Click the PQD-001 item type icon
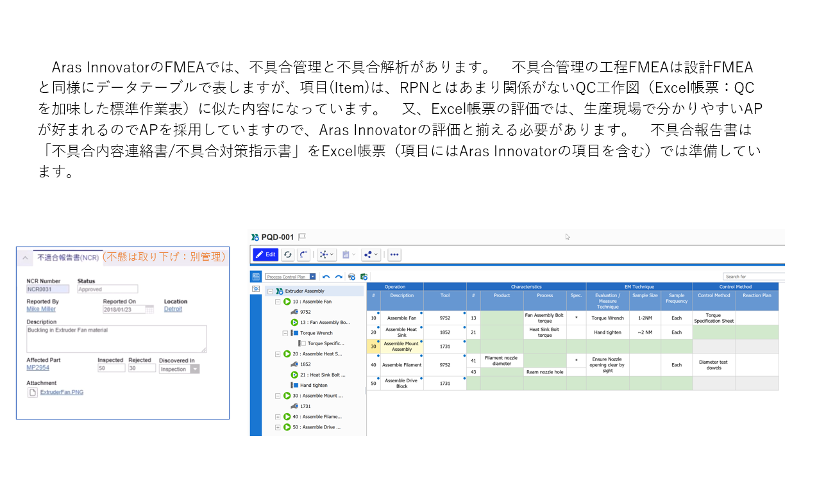This screenshot has width=826, height=488. (256, 237)
